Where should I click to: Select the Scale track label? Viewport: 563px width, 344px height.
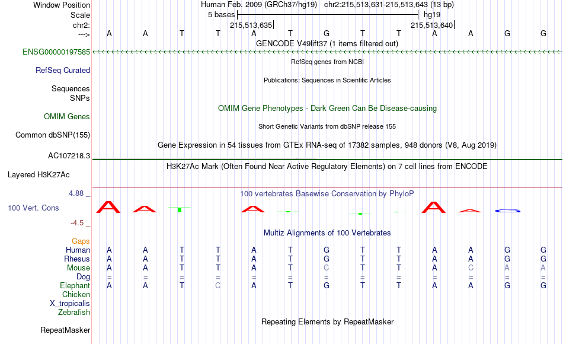coord(80,15)
